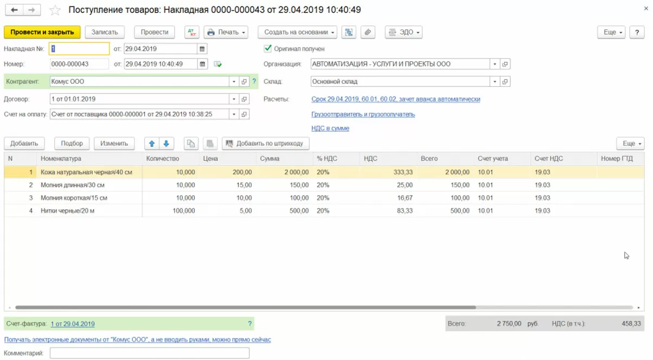The height and width of the screenshot is (360, 653).
Task: Add document to favorites with star
Action: click(55, 10)
